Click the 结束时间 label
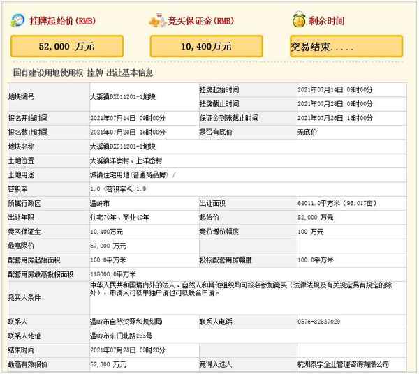The image size is (419, 374). click(21, 350)
